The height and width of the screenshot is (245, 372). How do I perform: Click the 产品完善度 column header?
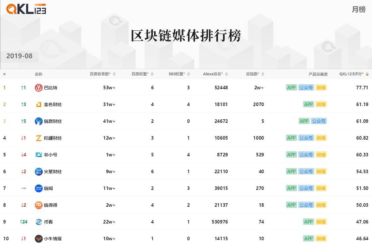click(318, 74)
